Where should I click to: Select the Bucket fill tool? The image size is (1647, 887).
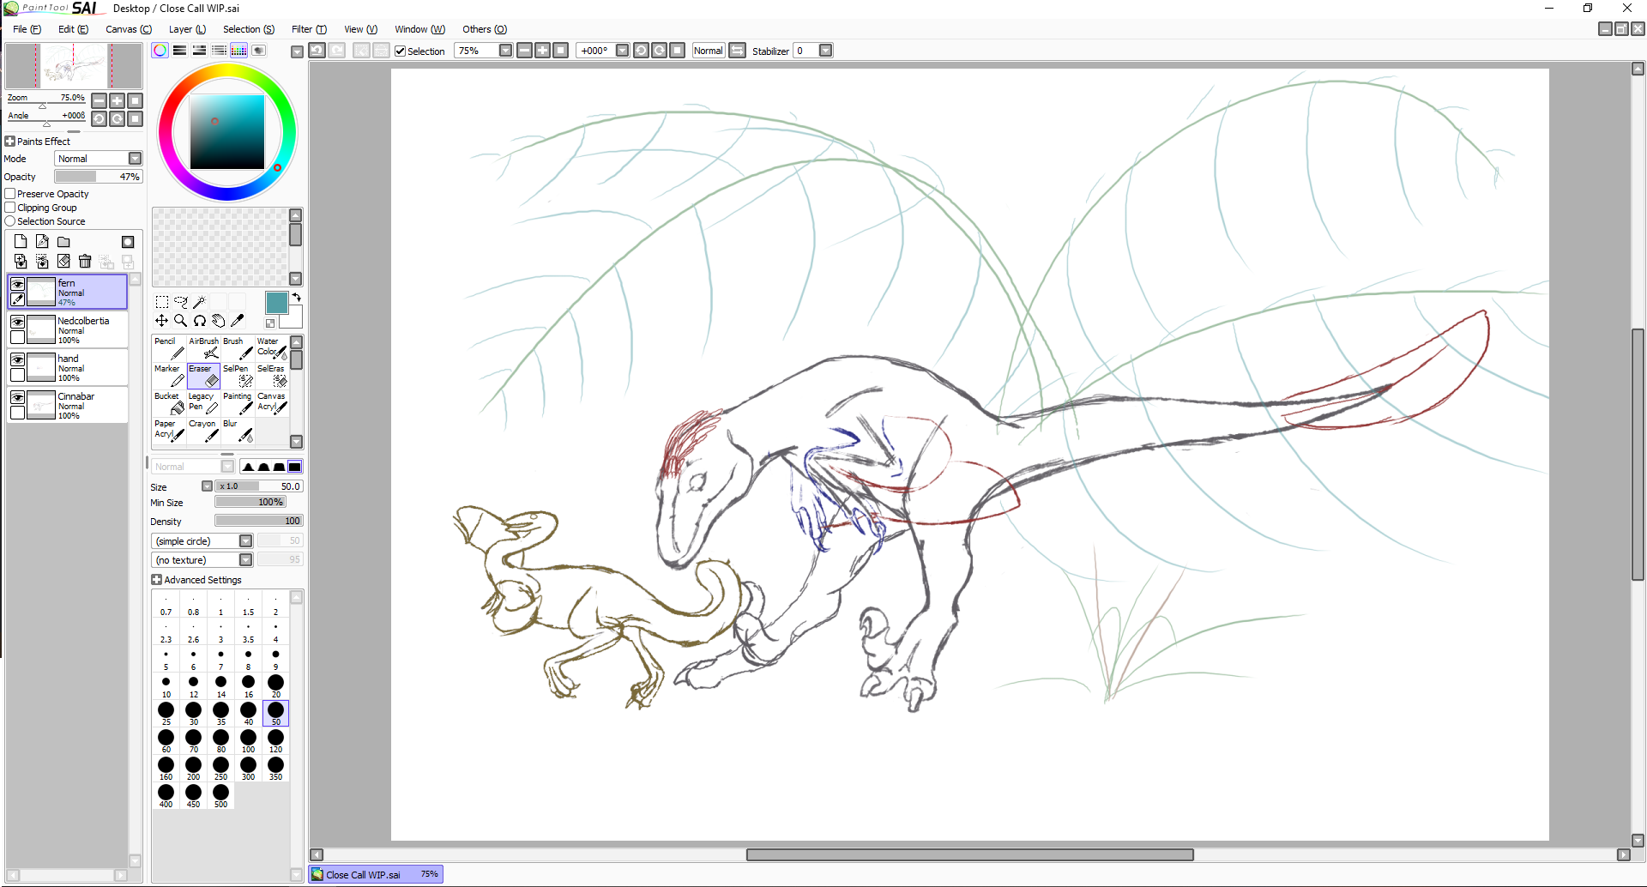169,403
